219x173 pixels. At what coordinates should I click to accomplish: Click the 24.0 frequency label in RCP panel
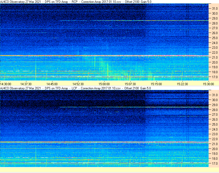215,43
